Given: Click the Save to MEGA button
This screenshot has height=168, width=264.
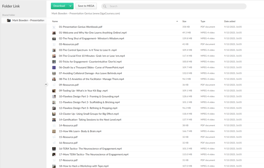Looking at the screenshot, I should [x=86, y=6].
